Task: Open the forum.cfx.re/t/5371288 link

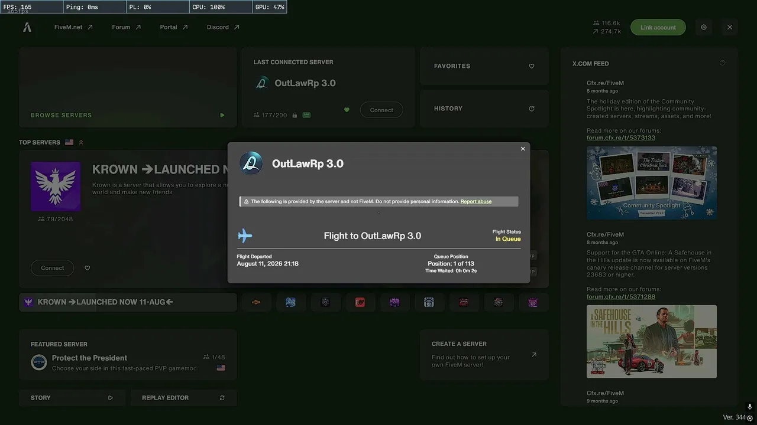Action: pos(621,296)
